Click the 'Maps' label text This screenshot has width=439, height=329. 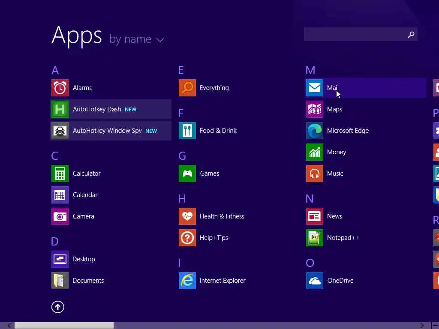pos(334,110)
